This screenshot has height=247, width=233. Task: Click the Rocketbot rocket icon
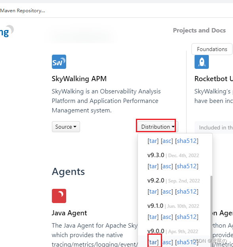(x=202, y=62)
